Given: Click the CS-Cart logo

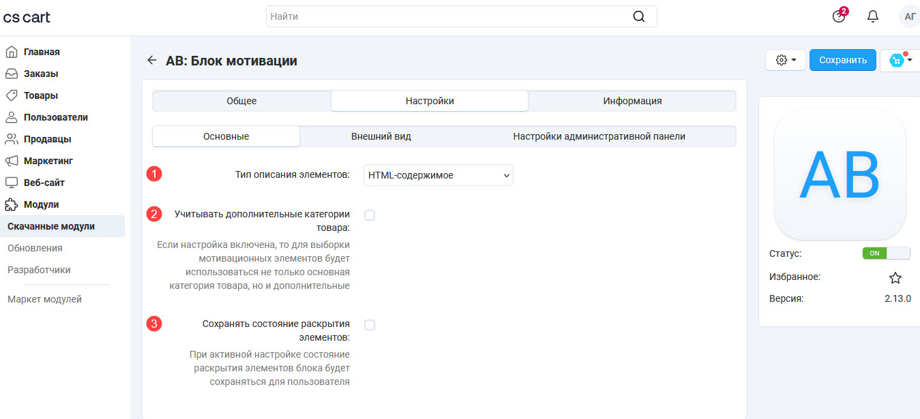Looking at the screenshot, I should point(27,17).
